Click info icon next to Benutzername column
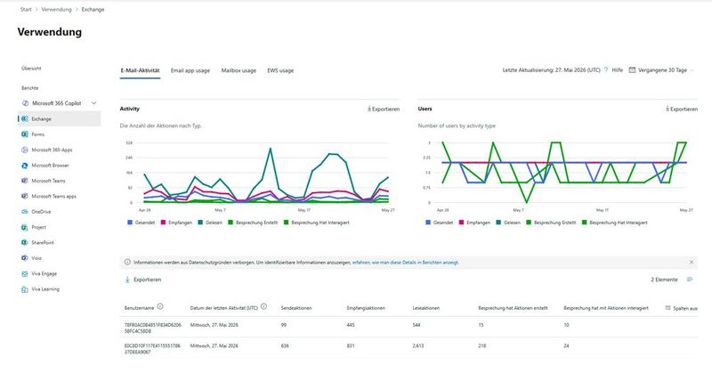The width and height of the screenshot is (712, 373). click(x=160, y=306)
